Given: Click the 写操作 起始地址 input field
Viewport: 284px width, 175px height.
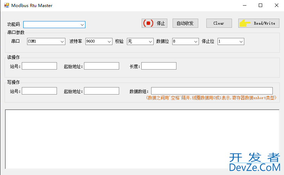Looking at the screenshot, I should point(102,91).
